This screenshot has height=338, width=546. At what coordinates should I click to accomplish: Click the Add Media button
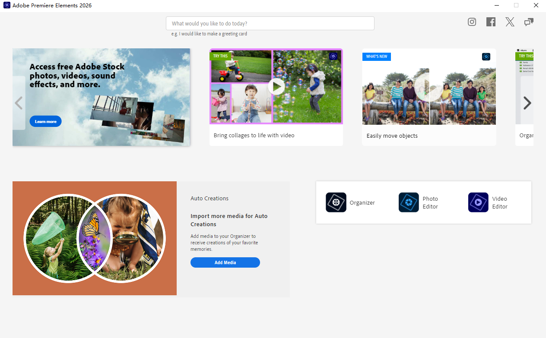pos(225,262)
